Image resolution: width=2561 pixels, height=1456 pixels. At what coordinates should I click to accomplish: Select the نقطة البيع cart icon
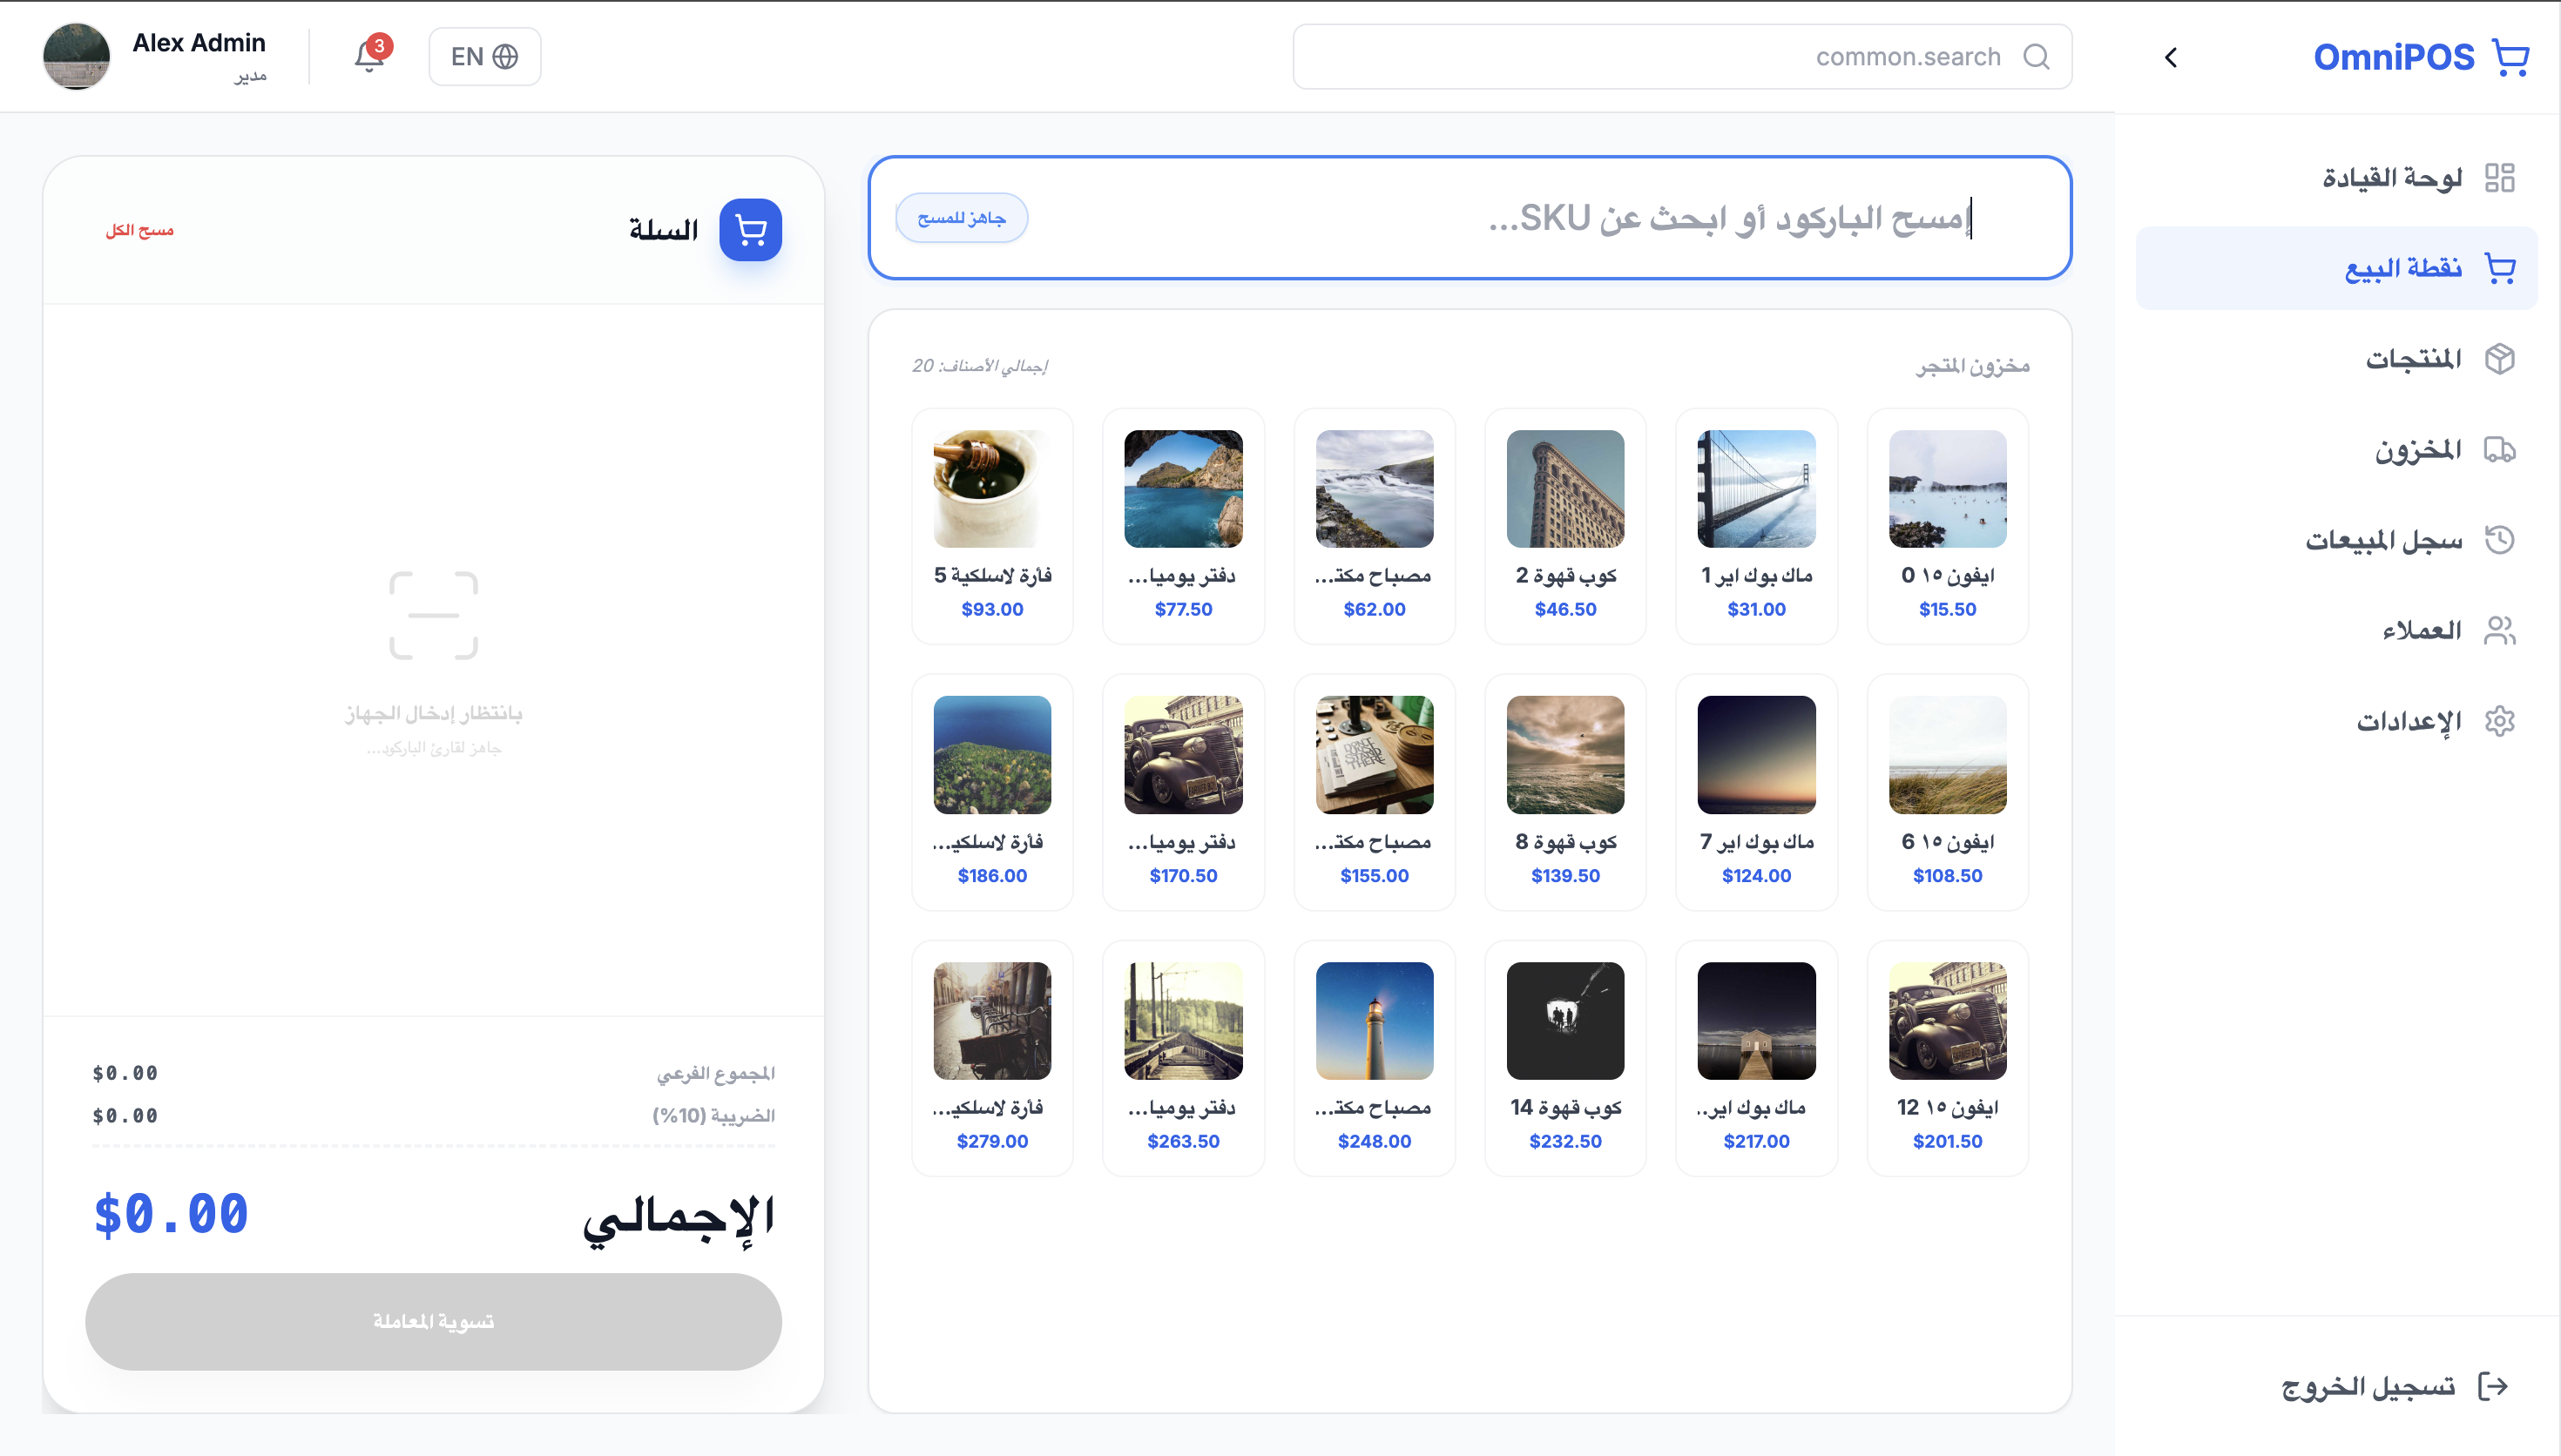click(x=2502, y=267)
